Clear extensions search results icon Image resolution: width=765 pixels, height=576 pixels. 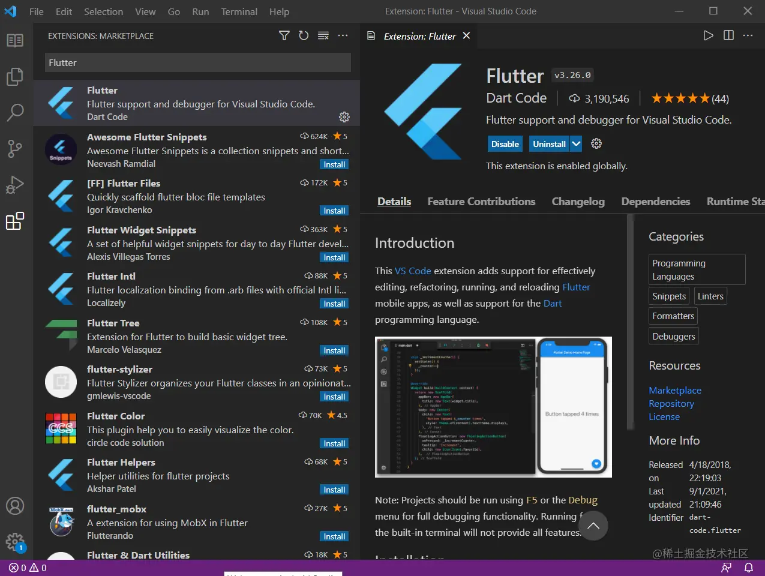click(323, 35)
